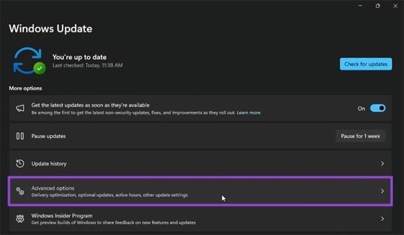Select the Update history label
Screen dimensions: 404x235
click(49, 164)
